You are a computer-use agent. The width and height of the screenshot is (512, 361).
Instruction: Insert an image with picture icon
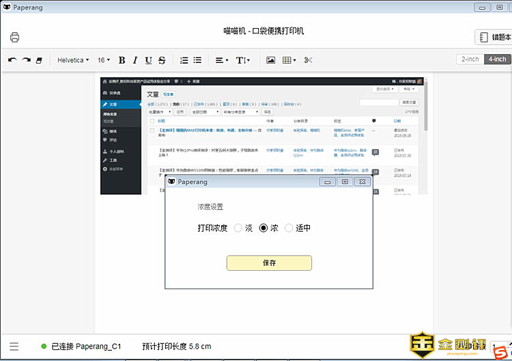pyautogui.click(x=271, y=60)
